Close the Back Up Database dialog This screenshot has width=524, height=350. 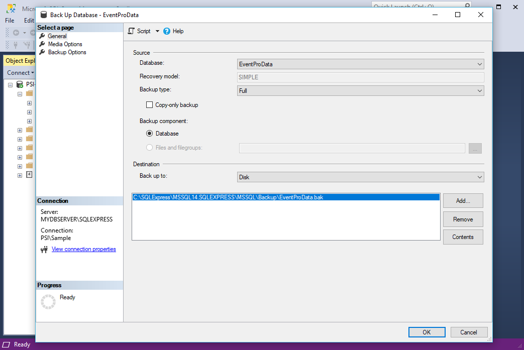(481, 15)
